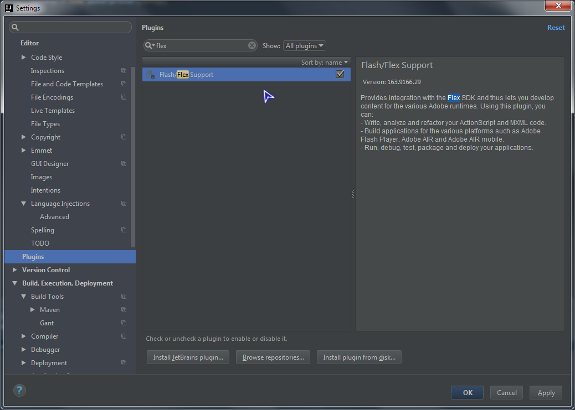Image resolution: width=575 pixels, height=410 pixels.
Task: Open Help with the question mark icon
Action: [x=19, y=390]
